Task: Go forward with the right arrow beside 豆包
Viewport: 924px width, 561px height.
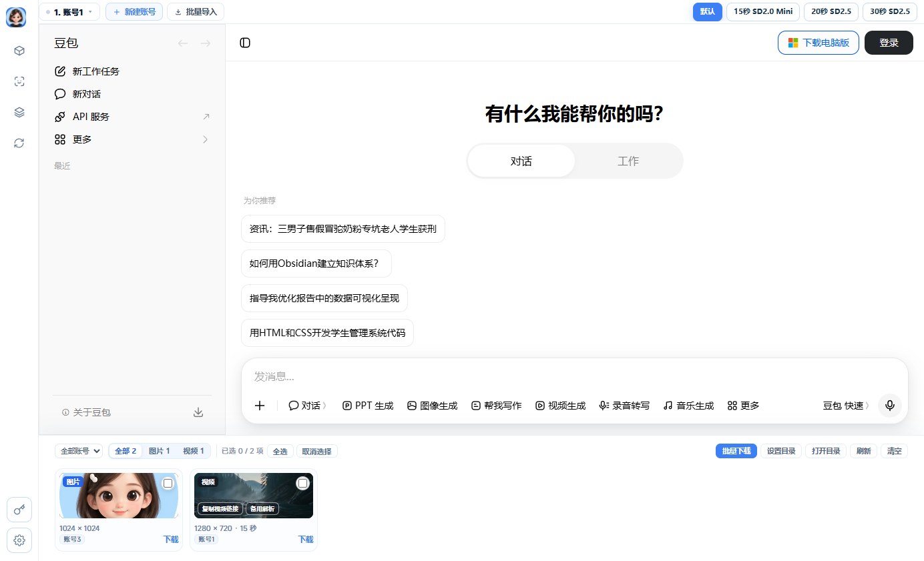Action: click(206, 43)
